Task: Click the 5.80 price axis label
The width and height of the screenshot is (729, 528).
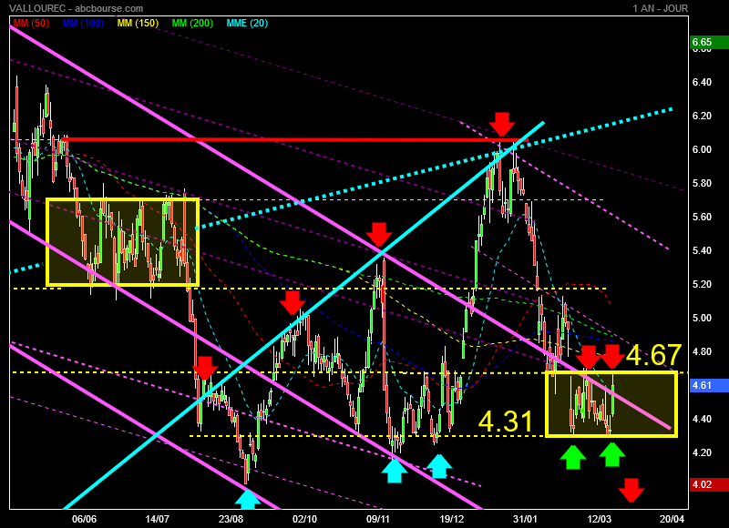Action: [702, 183]
